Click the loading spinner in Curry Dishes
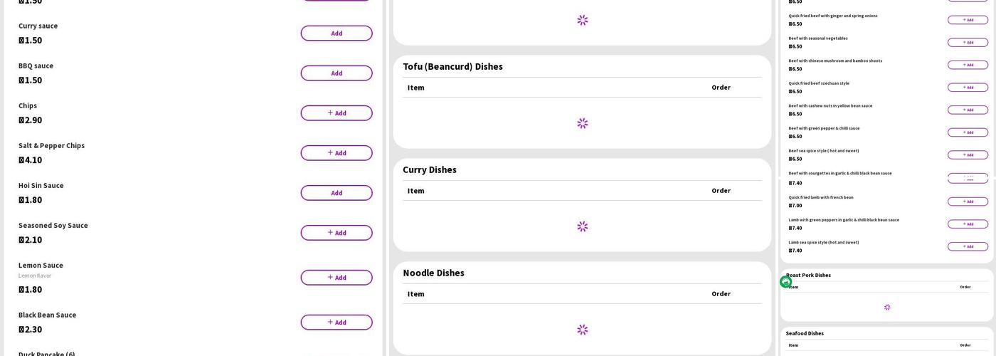The image size is (996, 356). tap(582, 226)
